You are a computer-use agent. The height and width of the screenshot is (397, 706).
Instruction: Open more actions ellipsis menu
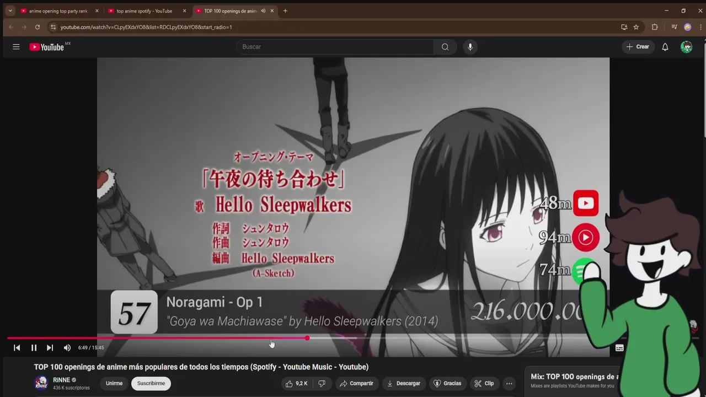click(x=509, y=383)
